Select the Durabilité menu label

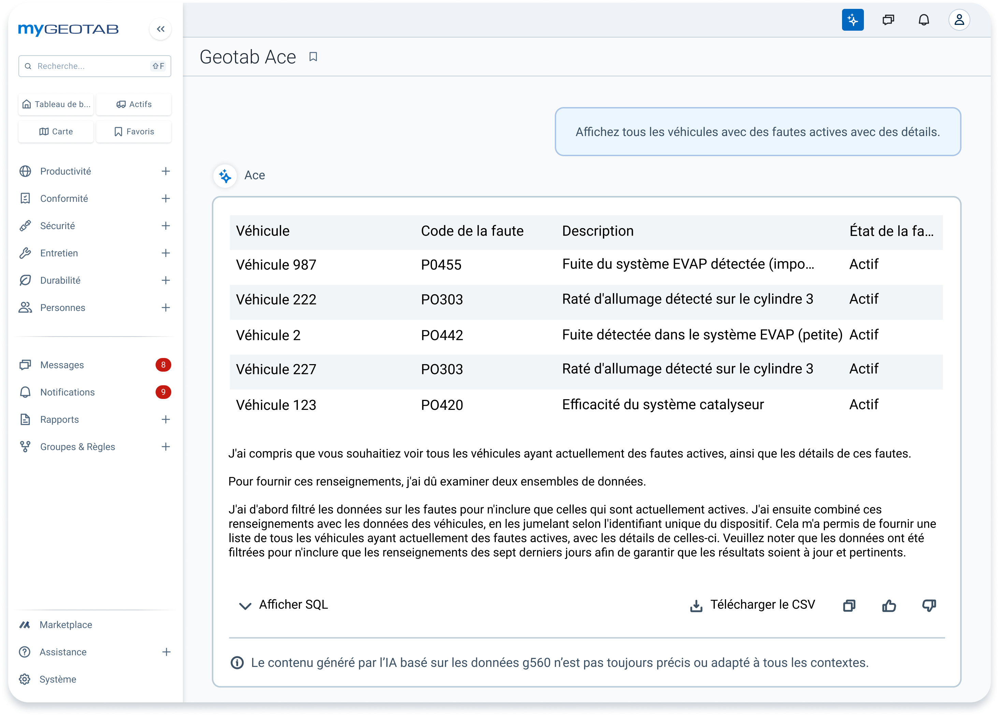click(60, 280)
